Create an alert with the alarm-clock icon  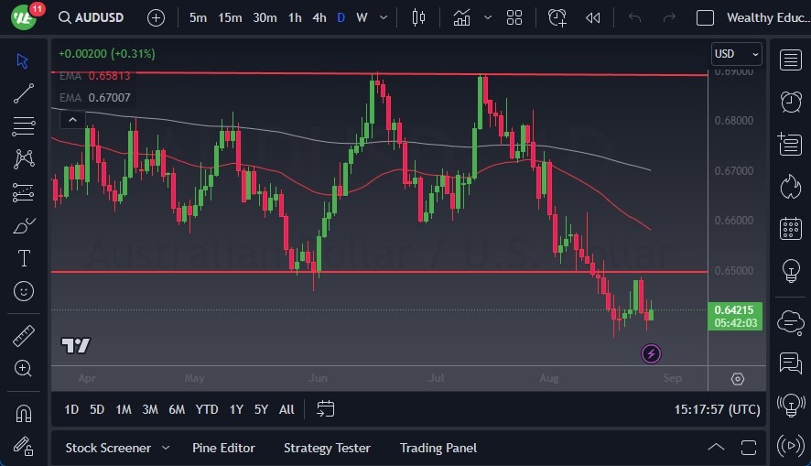click(x=558, y=17)
